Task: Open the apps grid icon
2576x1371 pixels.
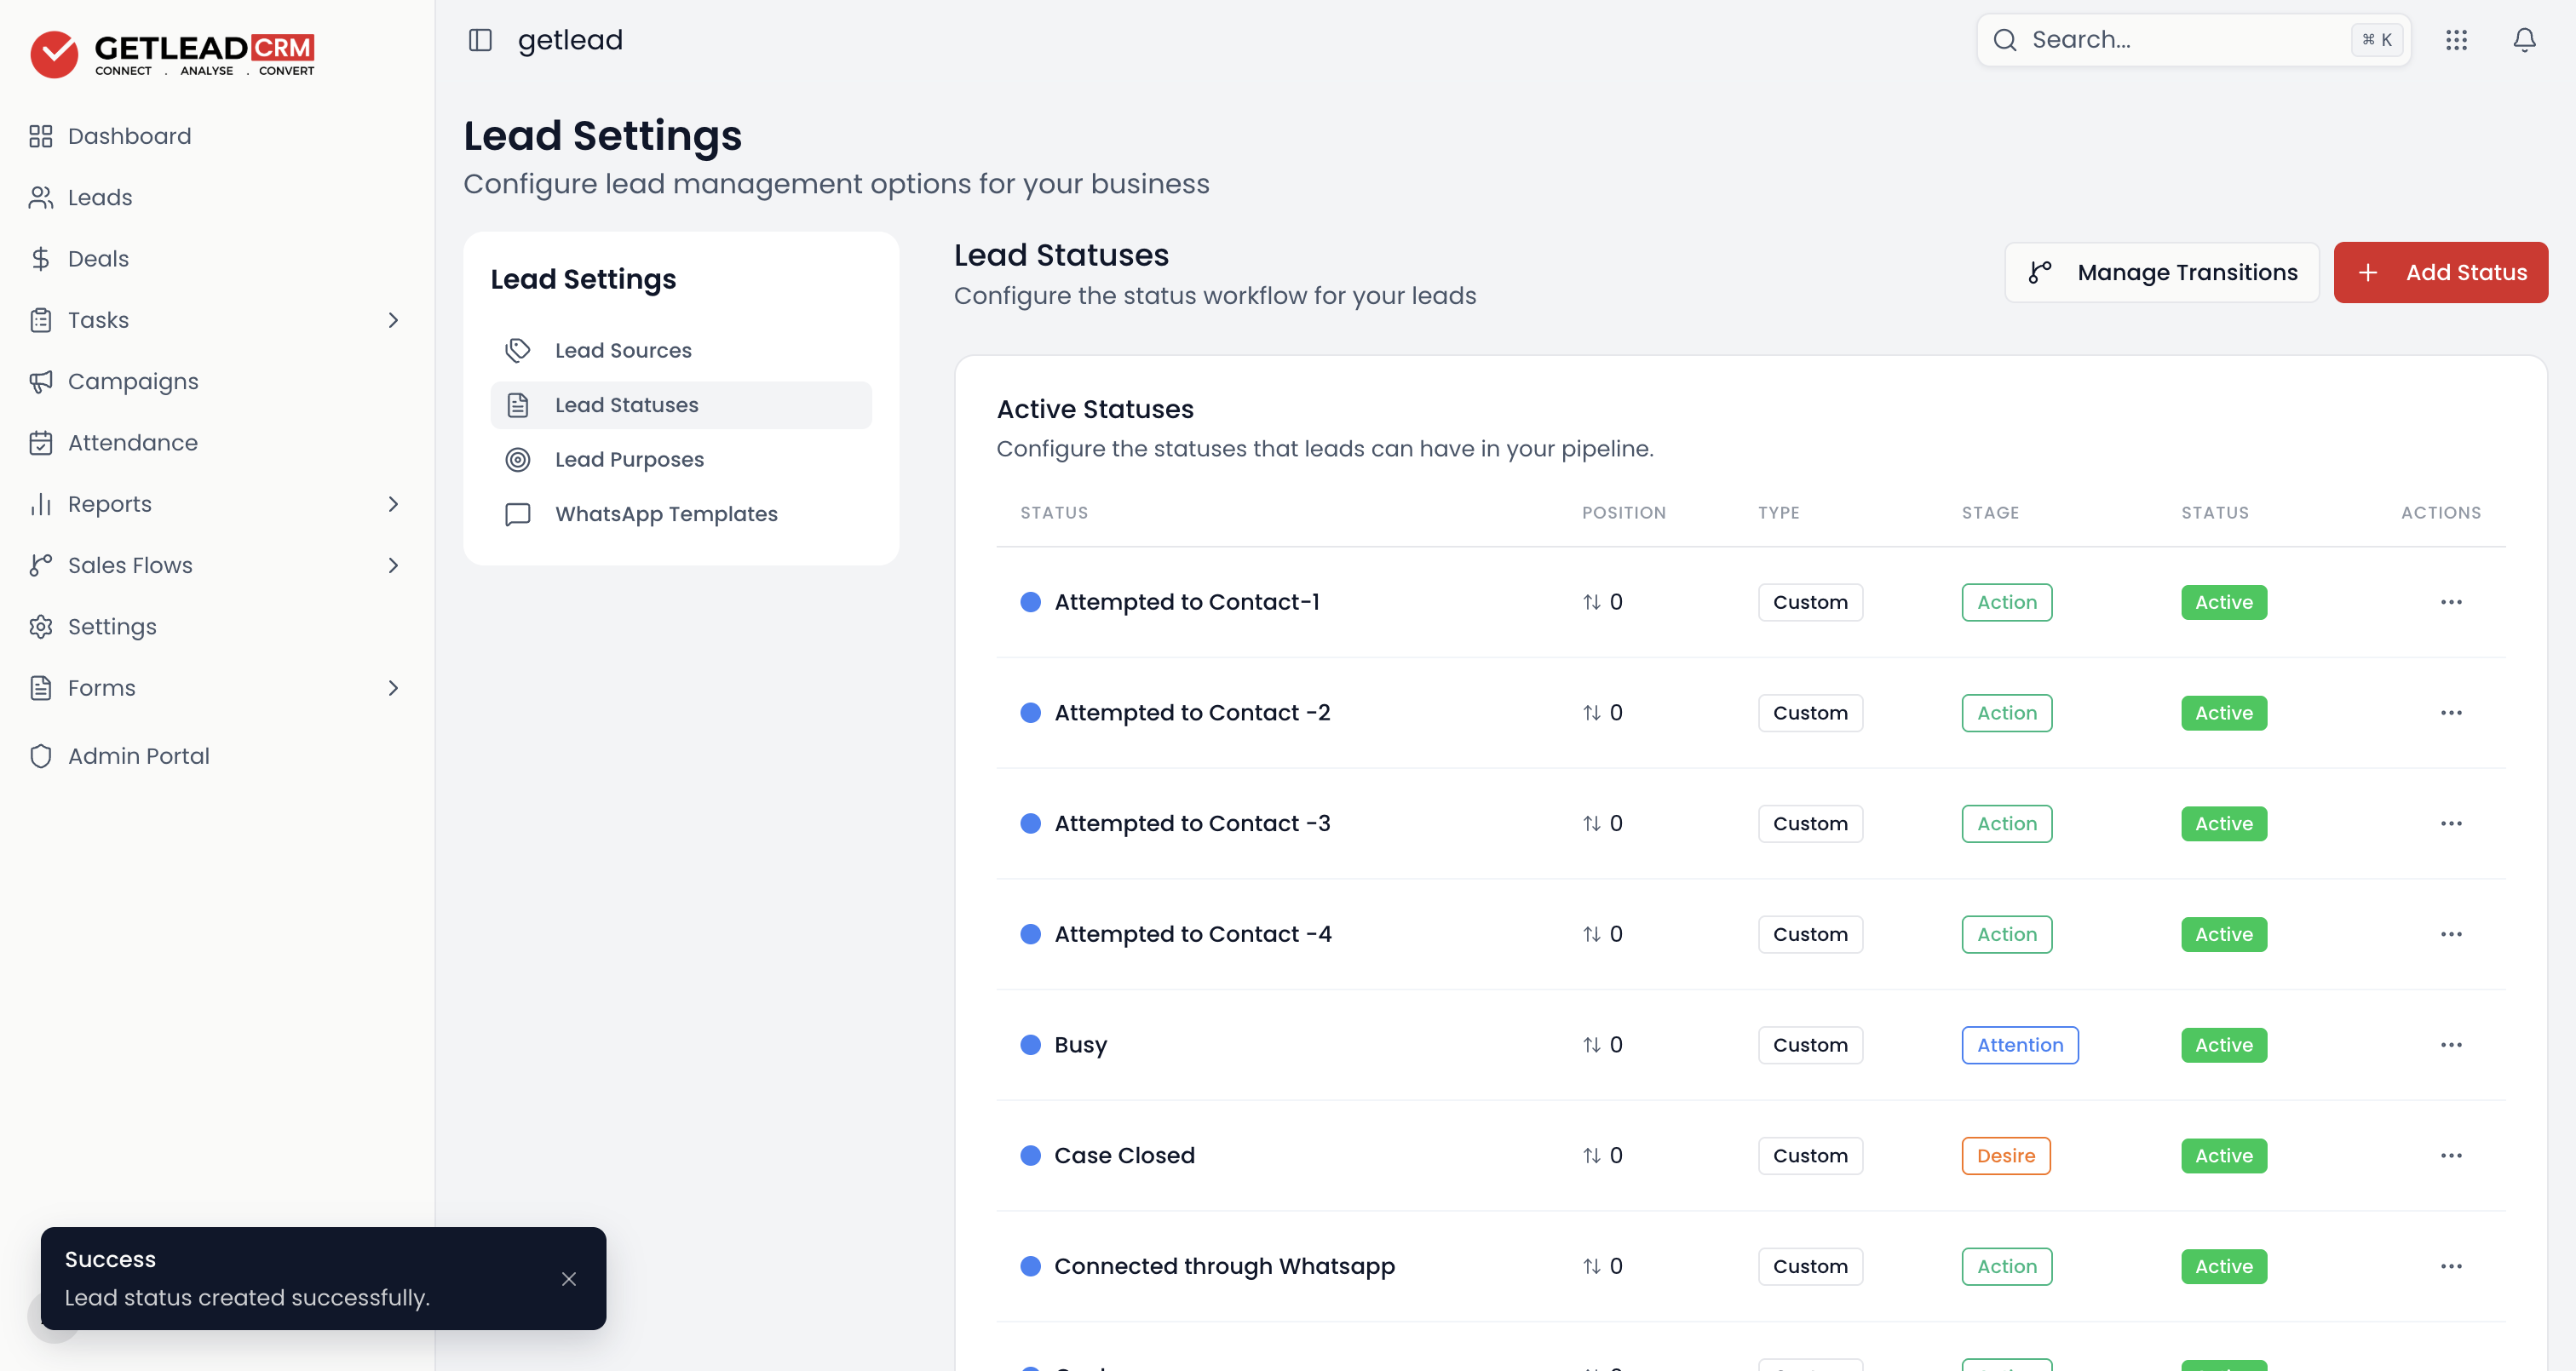Action: tap(2457, 40)
